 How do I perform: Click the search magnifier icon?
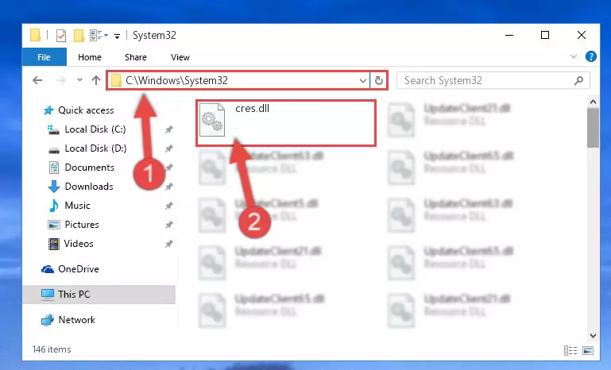[x=578, y=81]
